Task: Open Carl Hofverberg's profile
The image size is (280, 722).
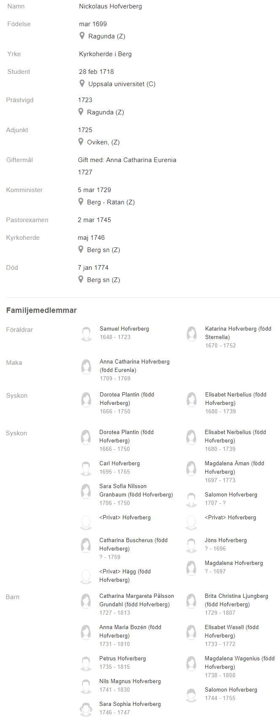Action: click(120, 463)
